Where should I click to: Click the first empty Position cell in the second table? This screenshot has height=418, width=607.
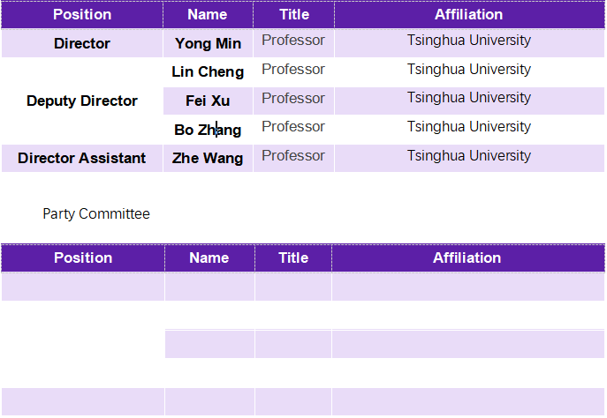click(82, 287)
